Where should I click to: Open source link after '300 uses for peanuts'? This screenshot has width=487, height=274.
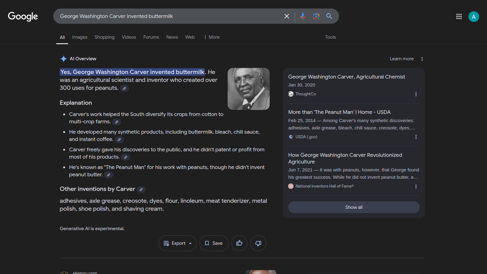tap(124, 88)
